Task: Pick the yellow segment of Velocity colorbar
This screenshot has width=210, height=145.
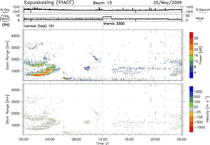Action: [191, 114]
